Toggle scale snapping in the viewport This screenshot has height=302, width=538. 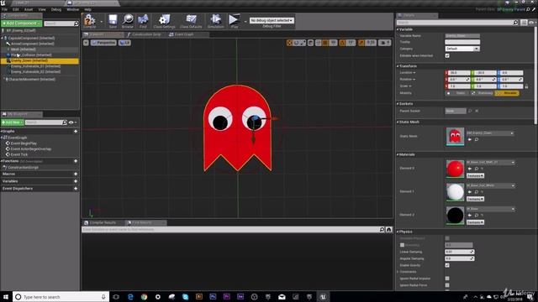pyautogui.click(x=361, y=43)
